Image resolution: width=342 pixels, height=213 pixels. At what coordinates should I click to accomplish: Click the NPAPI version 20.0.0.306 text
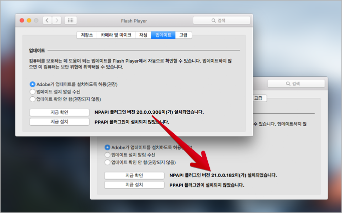tap(149, 112)
